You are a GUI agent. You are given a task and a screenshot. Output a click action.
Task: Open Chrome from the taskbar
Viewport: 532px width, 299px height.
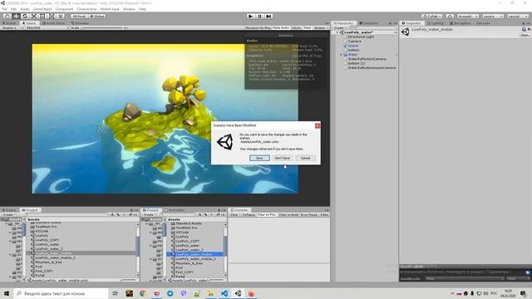[142, 293]
